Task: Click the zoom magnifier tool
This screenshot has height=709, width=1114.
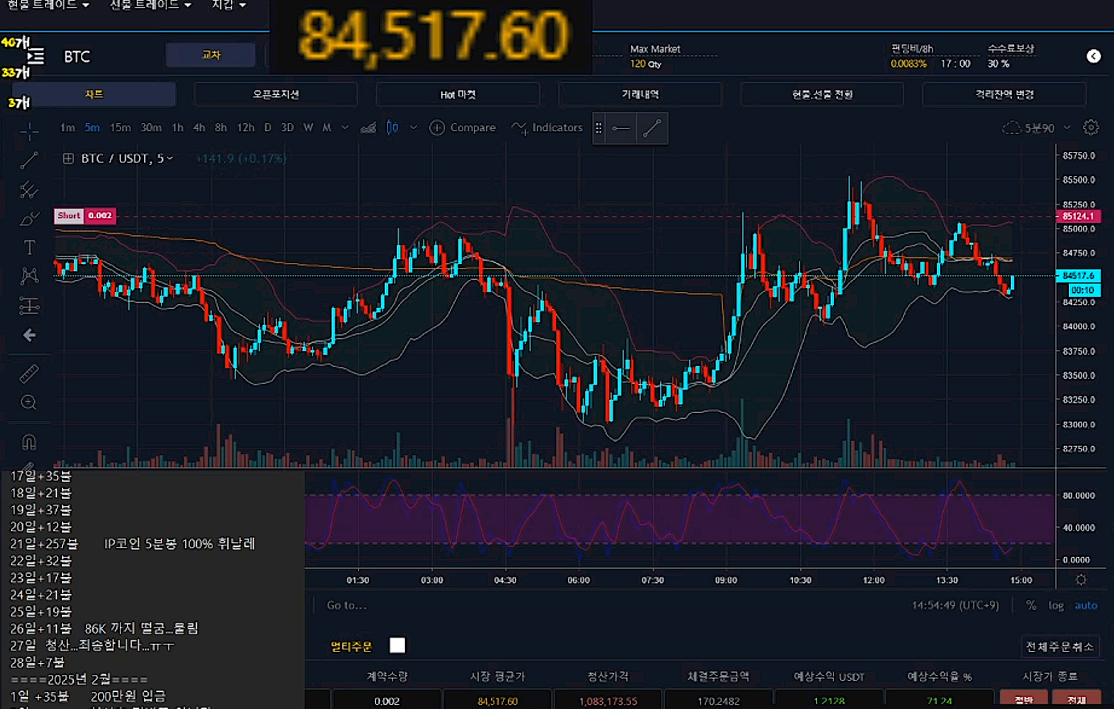Action: (x=29, y=402)
